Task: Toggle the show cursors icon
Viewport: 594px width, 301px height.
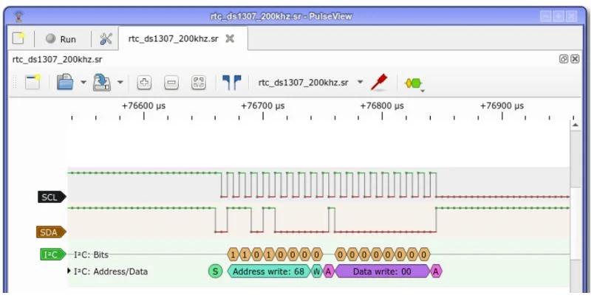Action: (x=232, y=83)
